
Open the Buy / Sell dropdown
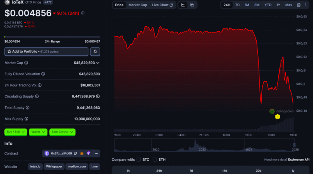(x=16, y=132)
